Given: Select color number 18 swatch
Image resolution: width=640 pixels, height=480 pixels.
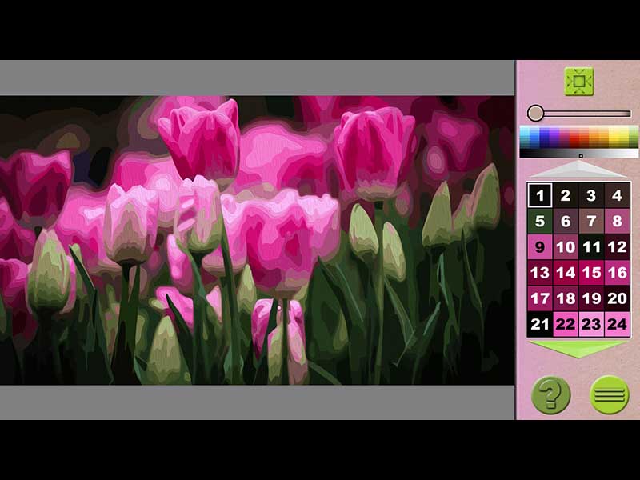Looking at the screenshot, I should point(566,298).
